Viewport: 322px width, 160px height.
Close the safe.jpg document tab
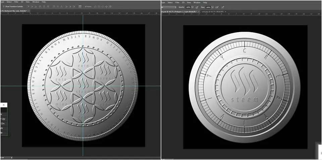(x=225, y=12)
